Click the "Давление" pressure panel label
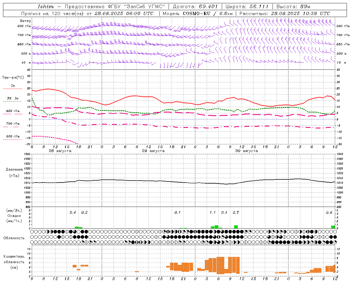 (14, 170)
